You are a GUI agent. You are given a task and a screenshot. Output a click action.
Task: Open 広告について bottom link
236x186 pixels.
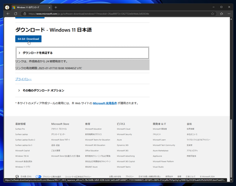(191, 176)
